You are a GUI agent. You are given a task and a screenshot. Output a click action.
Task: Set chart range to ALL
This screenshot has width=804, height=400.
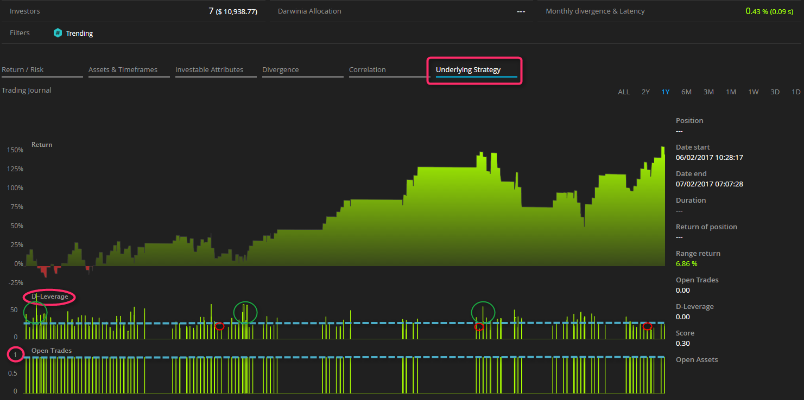[x=624, y=92]
